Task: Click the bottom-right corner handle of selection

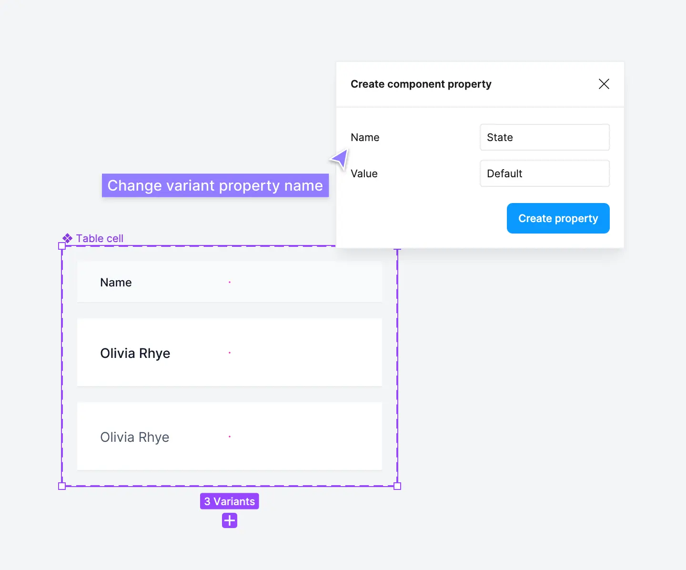Action: coord(398,486)
